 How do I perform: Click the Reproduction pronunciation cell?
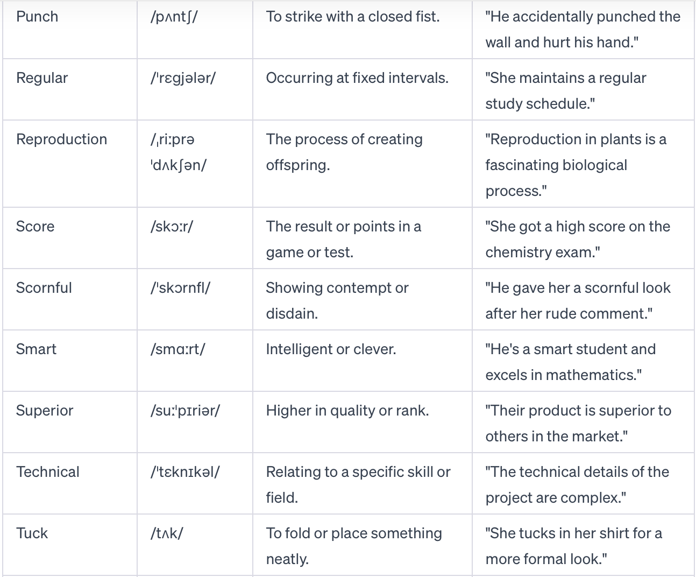click(179, 152)
